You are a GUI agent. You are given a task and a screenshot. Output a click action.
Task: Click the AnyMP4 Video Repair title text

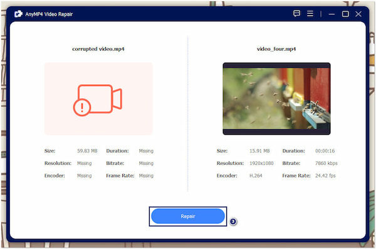(49, 14)
